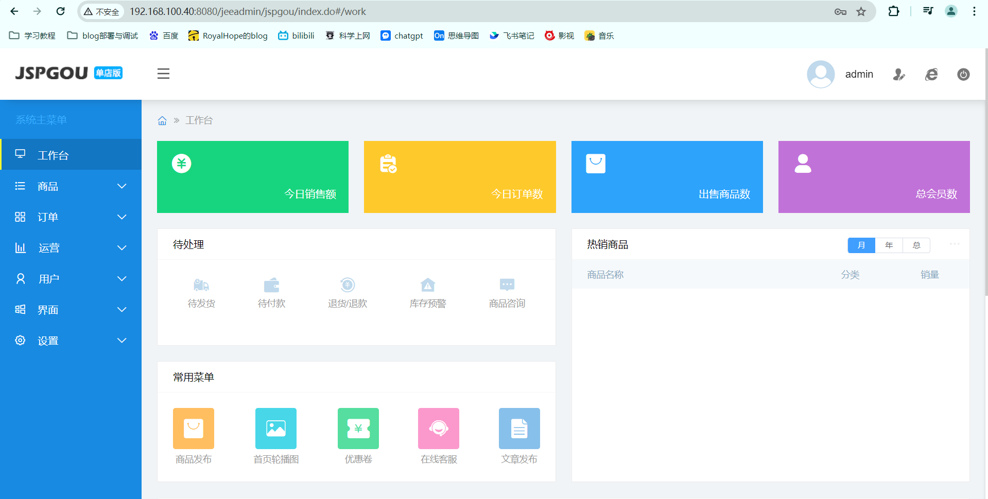Open the 在线客服 customer service icon
Image resolution: width=988 pixels, height=499 pixels.
click(x=438, y=429)
